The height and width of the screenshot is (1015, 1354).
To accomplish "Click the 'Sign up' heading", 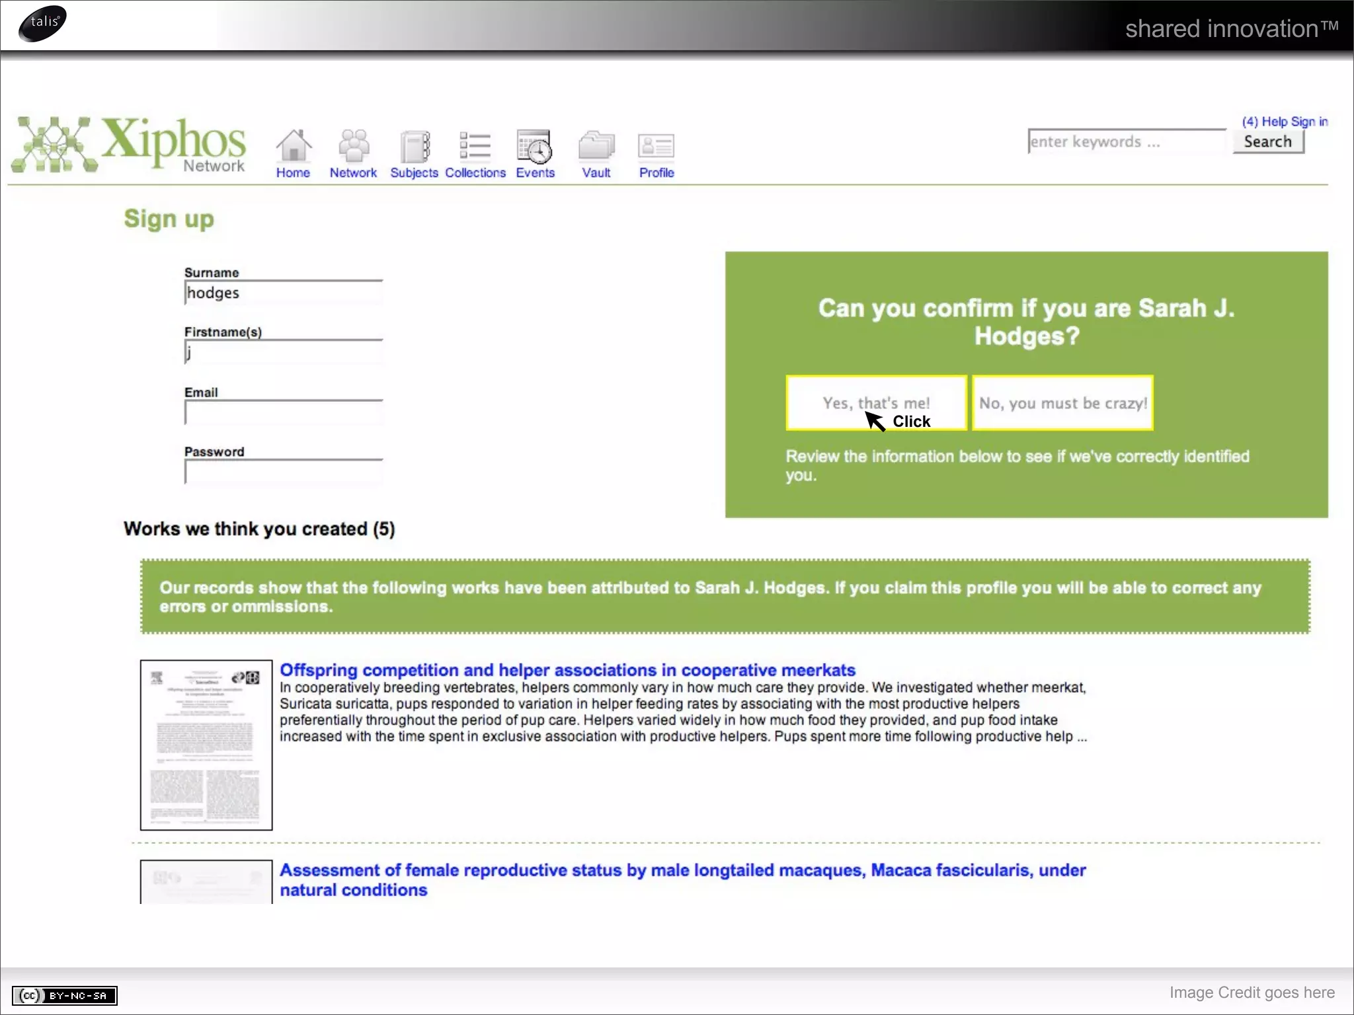I will [169, 219].
